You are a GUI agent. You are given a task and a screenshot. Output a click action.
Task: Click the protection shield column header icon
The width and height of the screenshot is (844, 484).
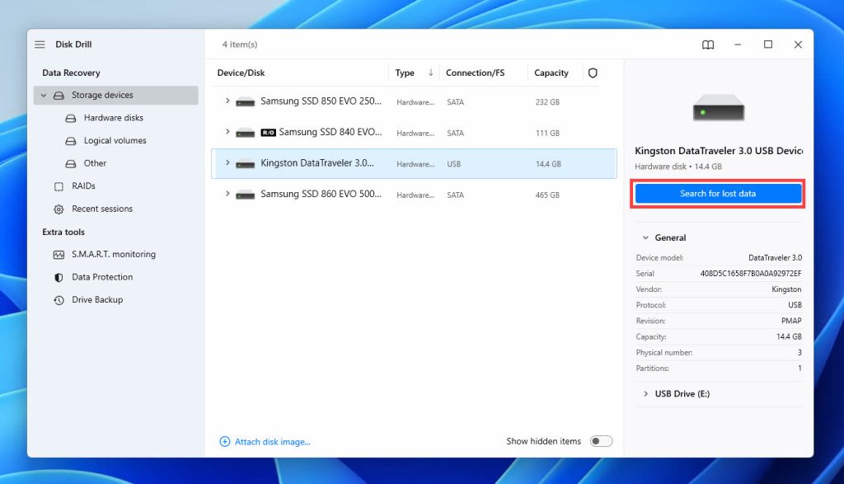[x=593, y=73]
